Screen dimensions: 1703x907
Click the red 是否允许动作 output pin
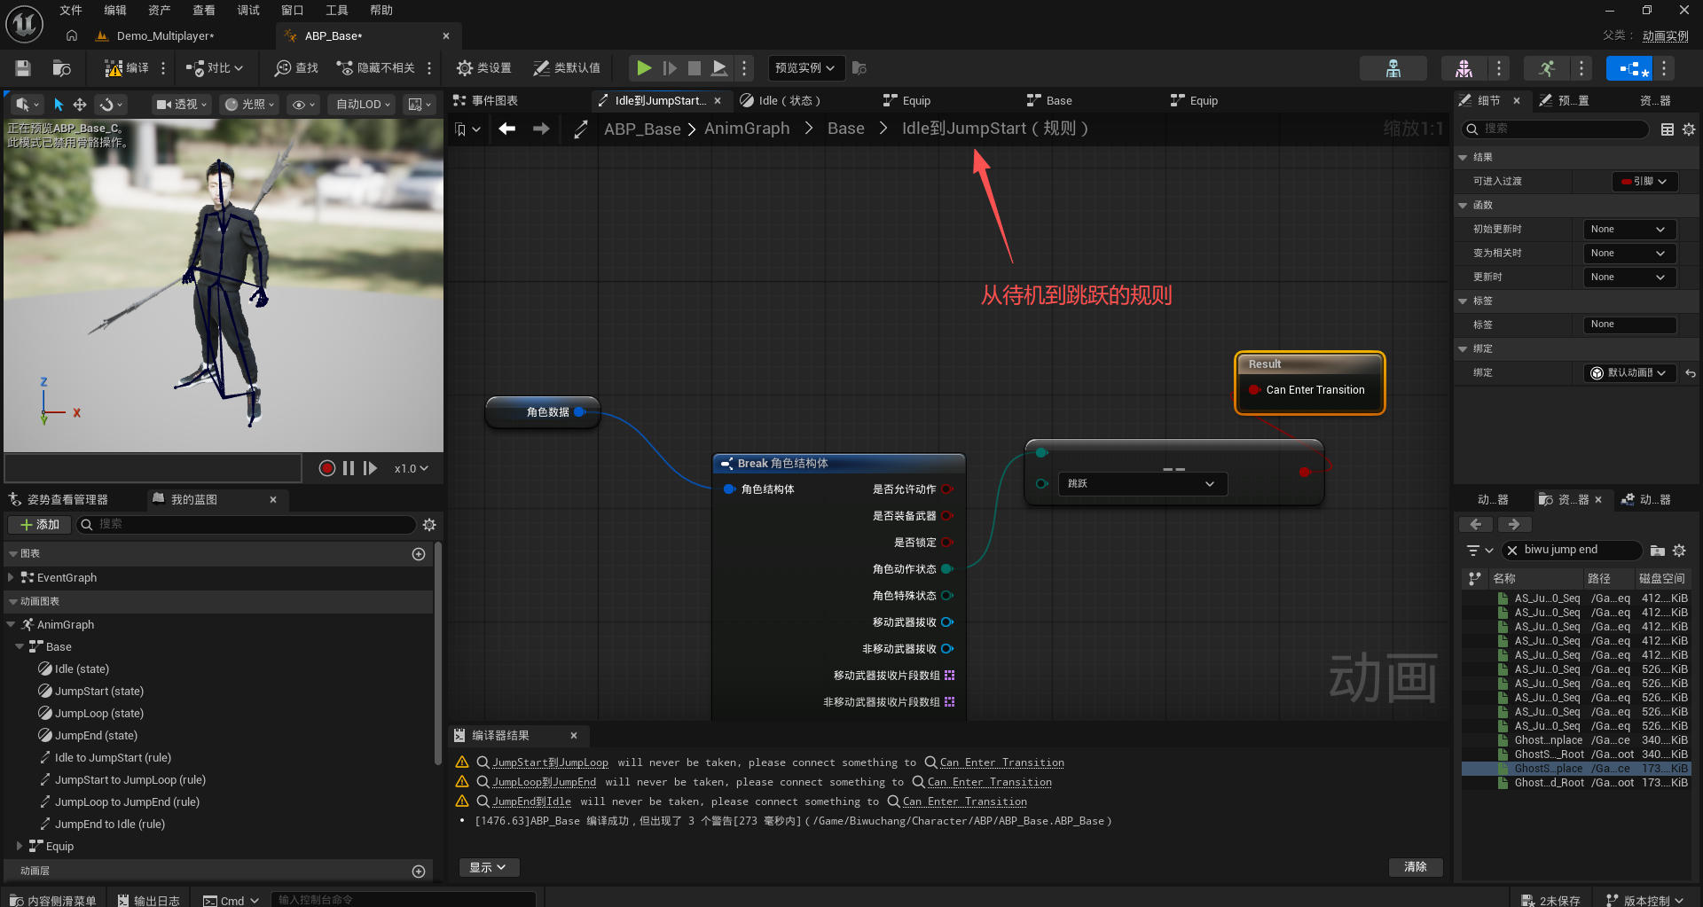point(947,489)
